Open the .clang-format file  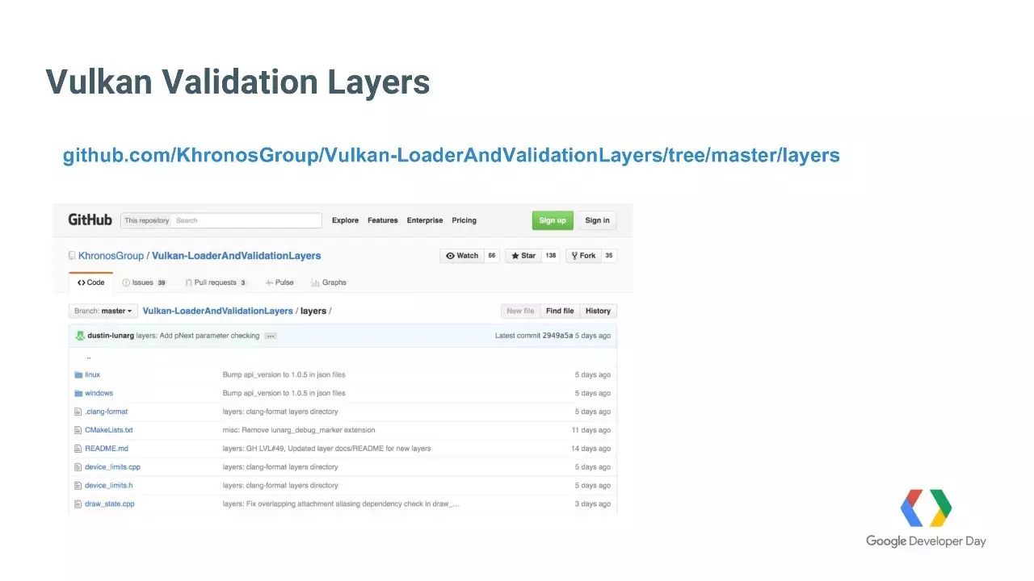(x=106, y=412)
